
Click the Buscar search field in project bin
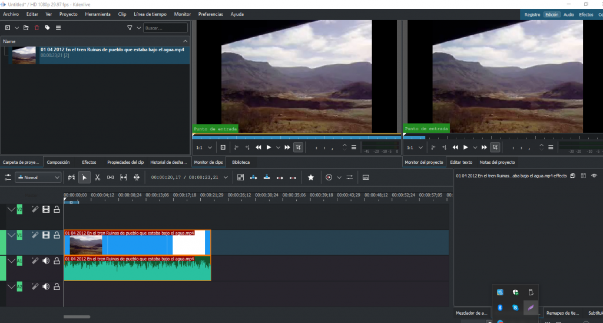point(165,28)
